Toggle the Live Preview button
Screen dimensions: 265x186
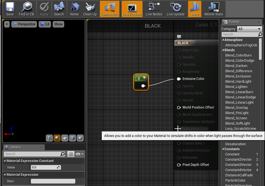[x=132, y=9]
